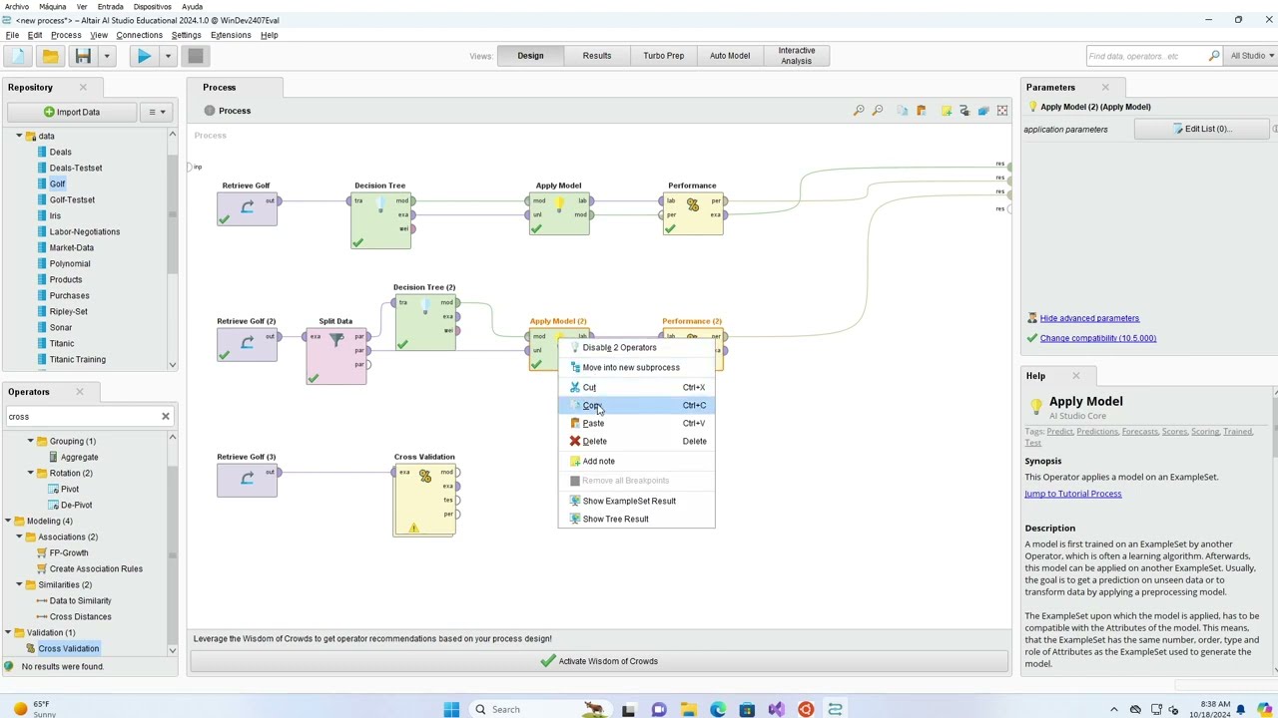
Task: Collapse the data folder in Repository
Action: (x=19, y=136)
